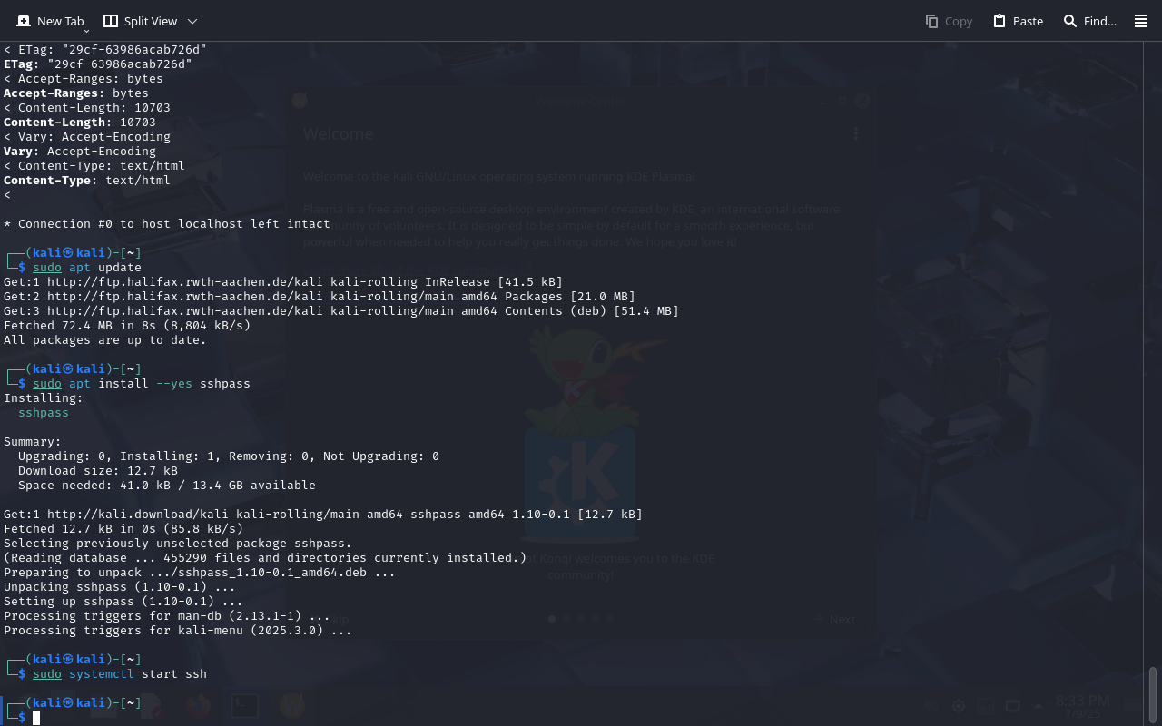Click 'Unpacking sshpass (1.10-0.1) ...'
This screenshot has height=726, width=1162.
point(120,587)
